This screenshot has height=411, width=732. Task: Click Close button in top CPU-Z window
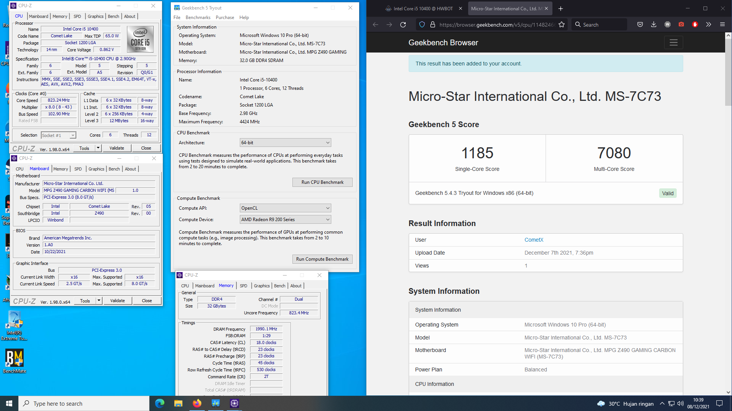pos(146,148)
